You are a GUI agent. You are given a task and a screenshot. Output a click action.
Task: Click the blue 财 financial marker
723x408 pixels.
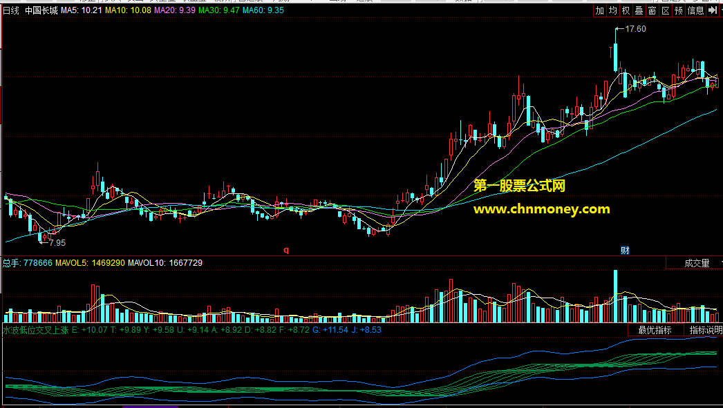pos(625,251)
